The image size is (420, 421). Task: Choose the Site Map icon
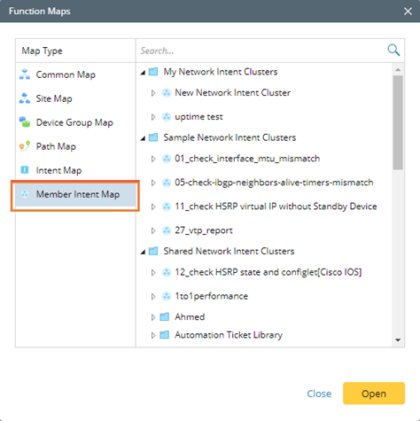[x=25, y=98]
